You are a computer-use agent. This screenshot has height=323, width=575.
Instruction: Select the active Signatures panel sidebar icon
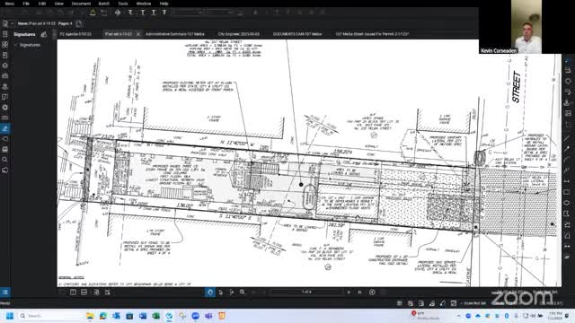pos(4,128)
